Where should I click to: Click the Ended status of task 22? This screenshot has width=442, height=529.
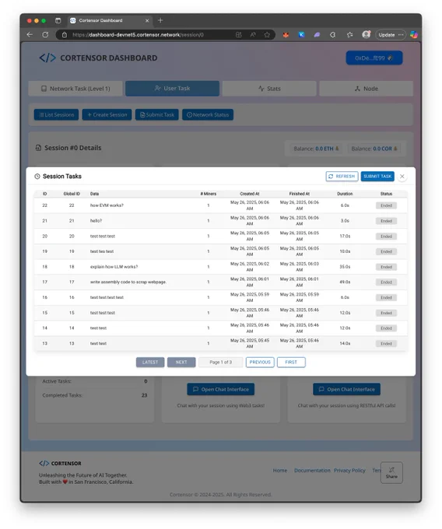coord(386,205)
